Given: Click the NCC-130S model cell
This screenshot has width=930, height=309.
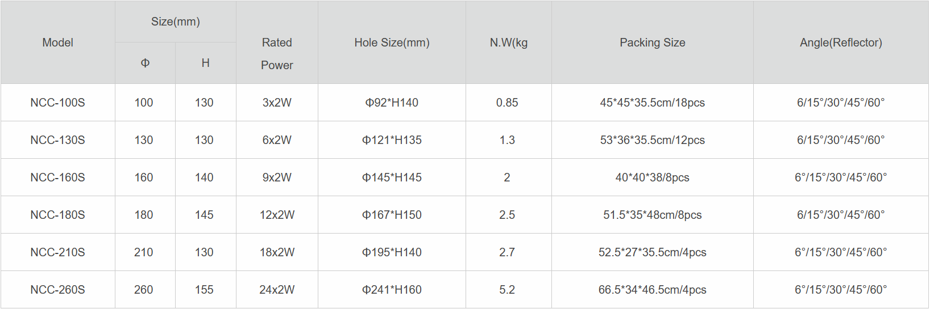Looking at the screenshot, I should [58, 140].
